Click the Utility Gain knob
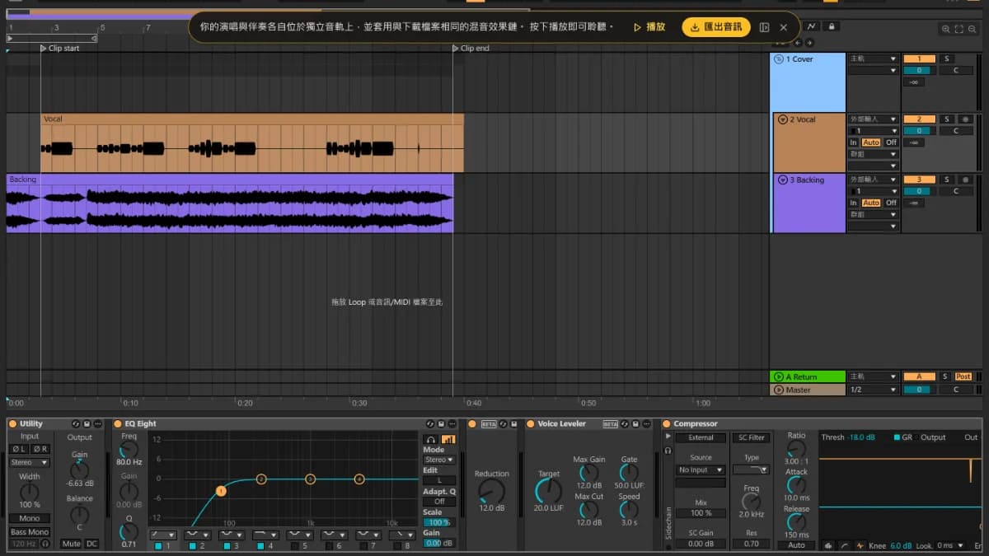Image resolution: width=989 pixels, height=556 pixels. pyautogui.click(x=79, y=470)
